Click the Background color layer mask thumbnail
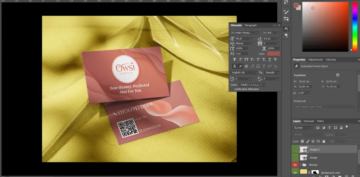 pyautogui.click(x=315, y=172)
